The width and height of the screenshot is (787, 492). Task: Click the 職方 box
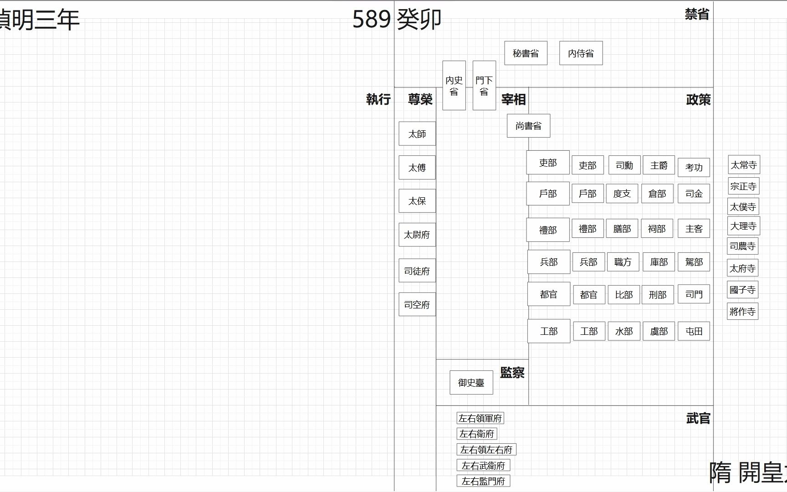click(623, 262)
